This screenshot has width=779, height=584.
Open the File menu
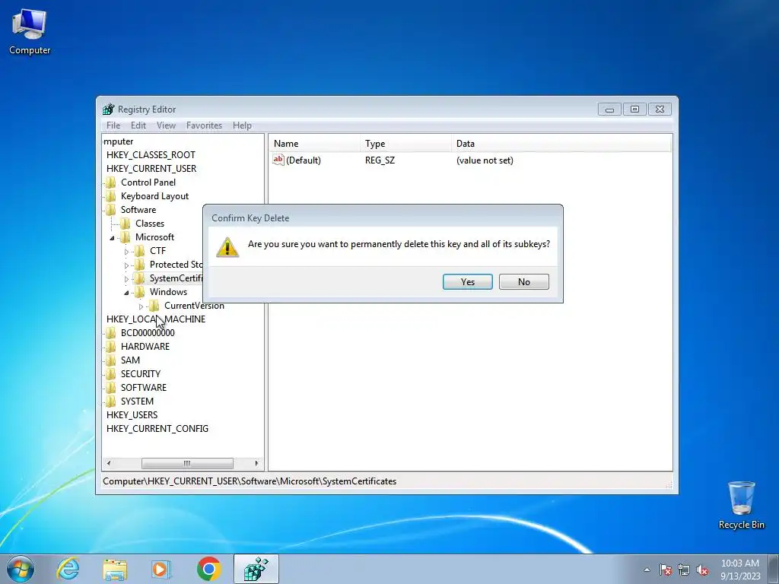[113, 125]
